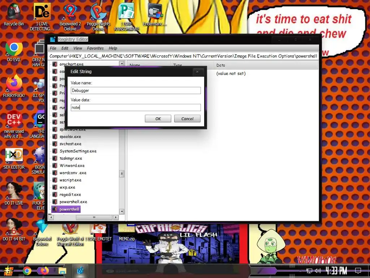Open the Favorites menu
370x278 pixels.
[x=95, y=48]
